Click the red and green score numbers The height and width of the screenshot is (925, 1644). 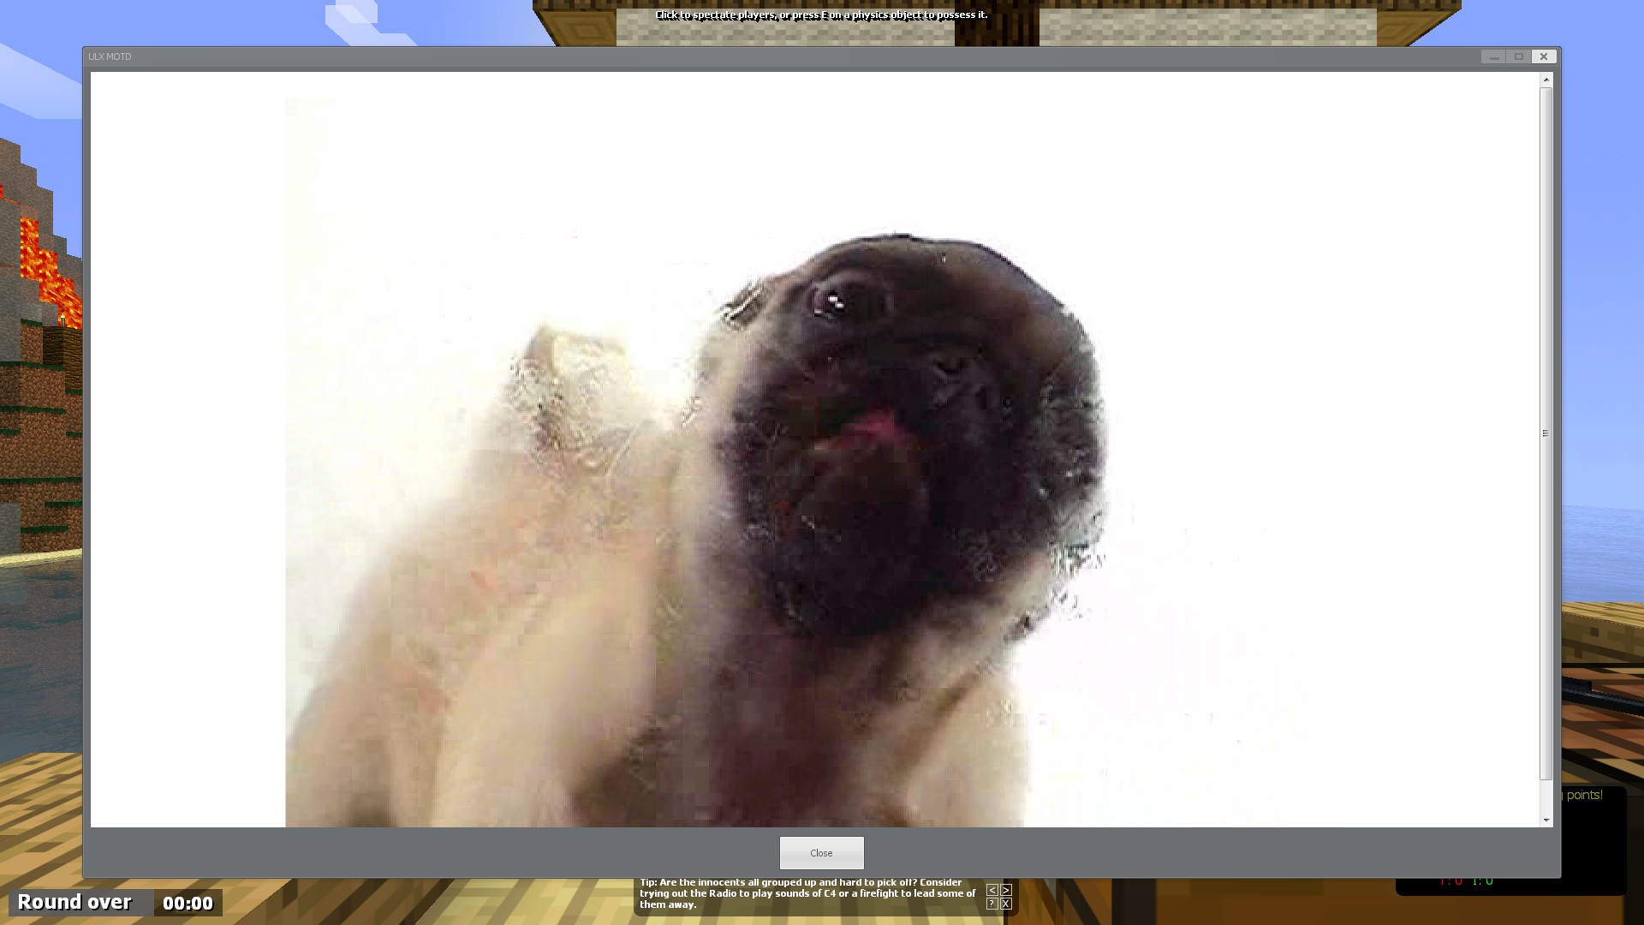1466,881
